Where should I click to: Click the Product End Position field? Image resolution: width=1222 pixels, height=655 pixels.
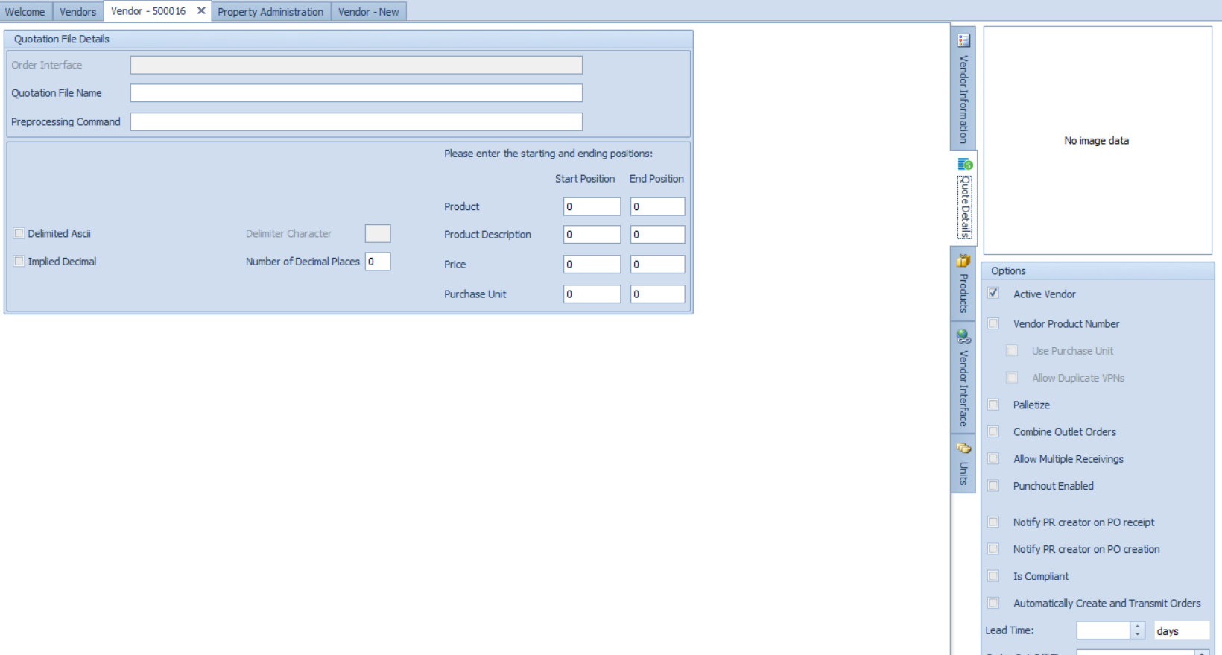point(657,206)
